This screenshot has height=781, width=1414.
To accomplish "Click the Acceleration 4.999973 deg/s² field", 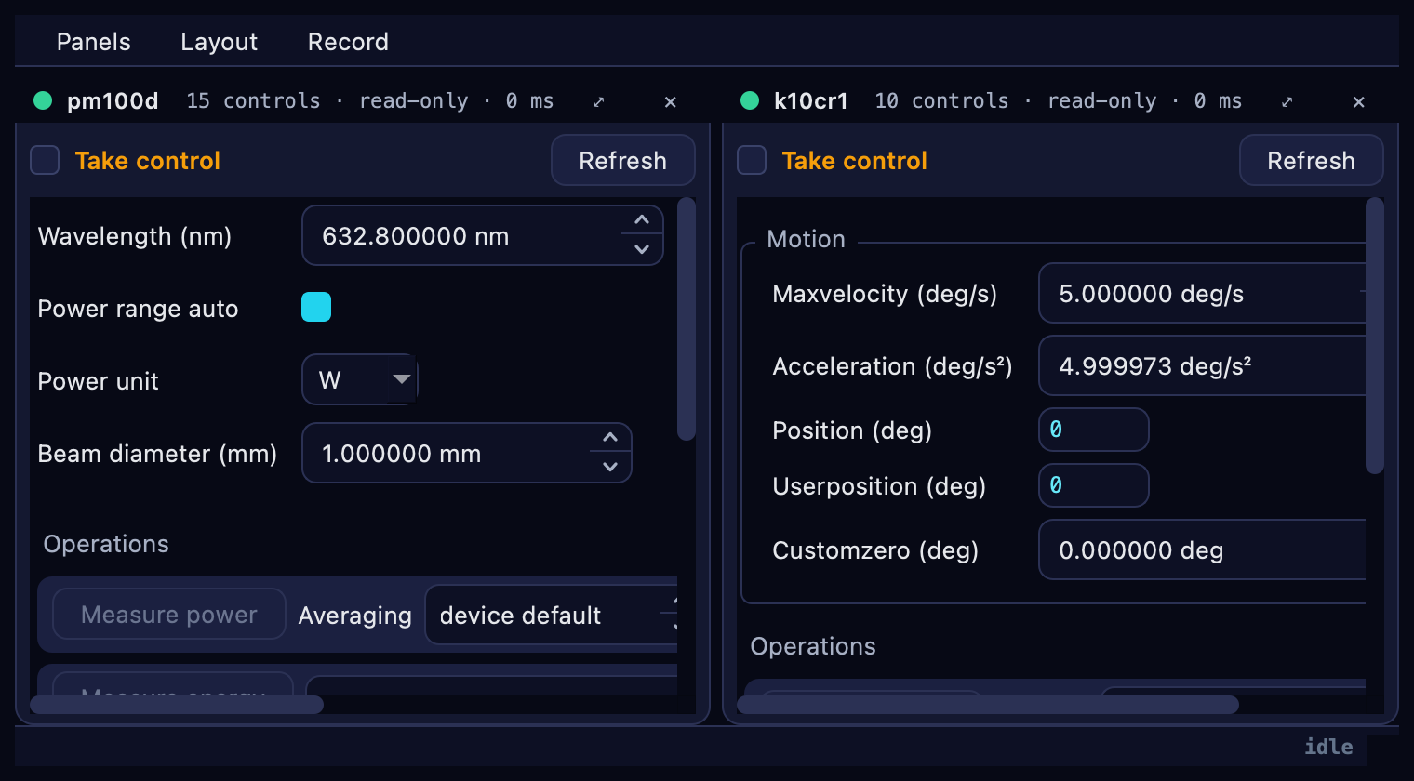I will pos(1202,365).
